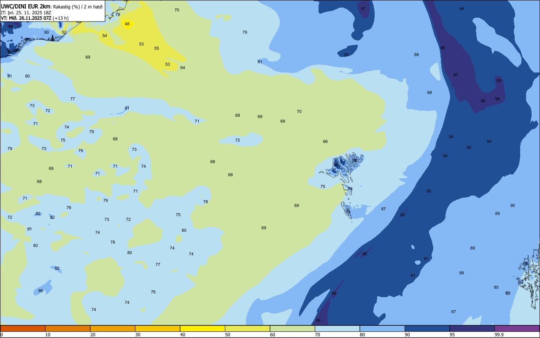Pick the pale yellow 50–60 legend segment

click(247, 328)
